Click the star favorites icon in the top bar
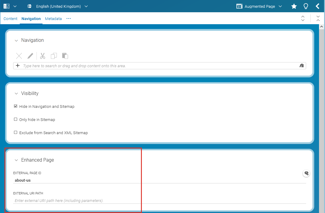Image resolution: width=325 pixels, height=213 pixels. [x=294, y=6]
